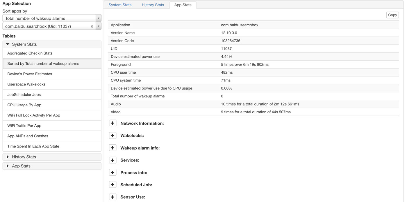Expand the Network Information section
The width and height of the screenshot is (407, 202).
(113, 123)
